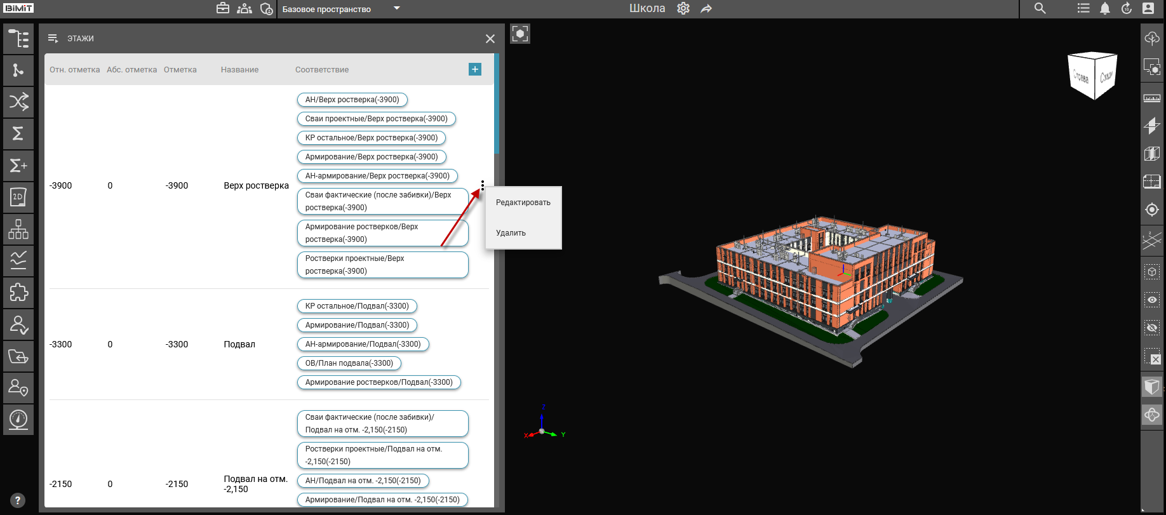This screenshot has width=1166, height=515.
Task: Choose Редактировать from the context menu
Action: point(523,203)
